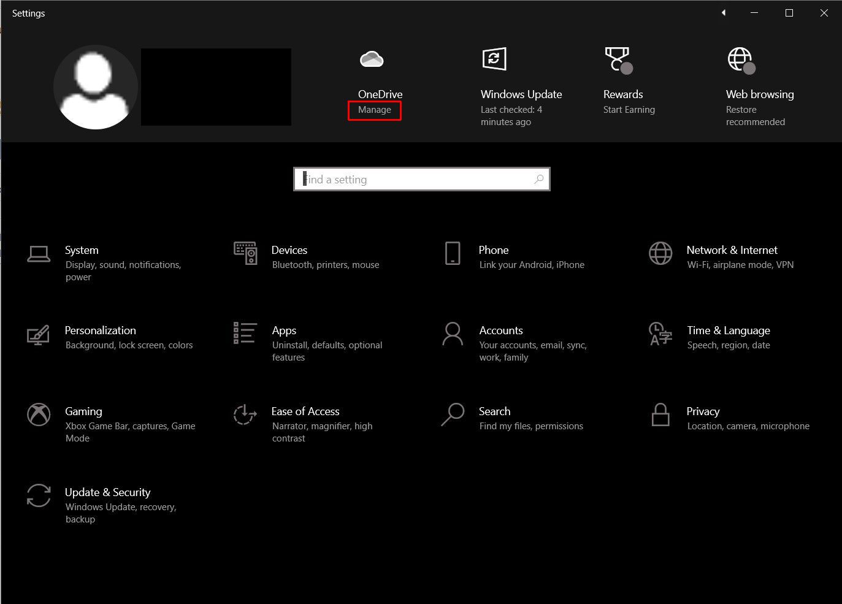Click the OneDrive cloud icon

[x=372, y=59]
